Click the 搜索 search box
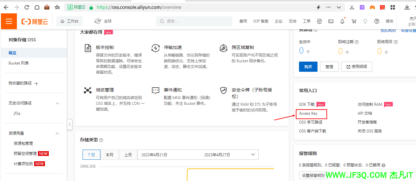The image size is (416, 181). click(x=194, y=21)
